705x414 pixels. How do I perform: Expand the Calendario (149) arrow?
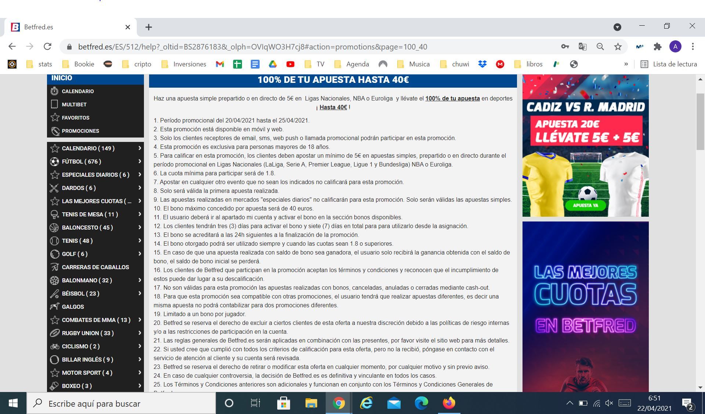pyautogui.click(x=140, y=148)
